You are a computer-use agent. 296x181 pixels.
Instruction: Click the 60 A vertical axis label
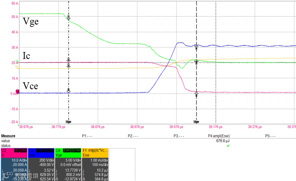click(x=15, y=3)
